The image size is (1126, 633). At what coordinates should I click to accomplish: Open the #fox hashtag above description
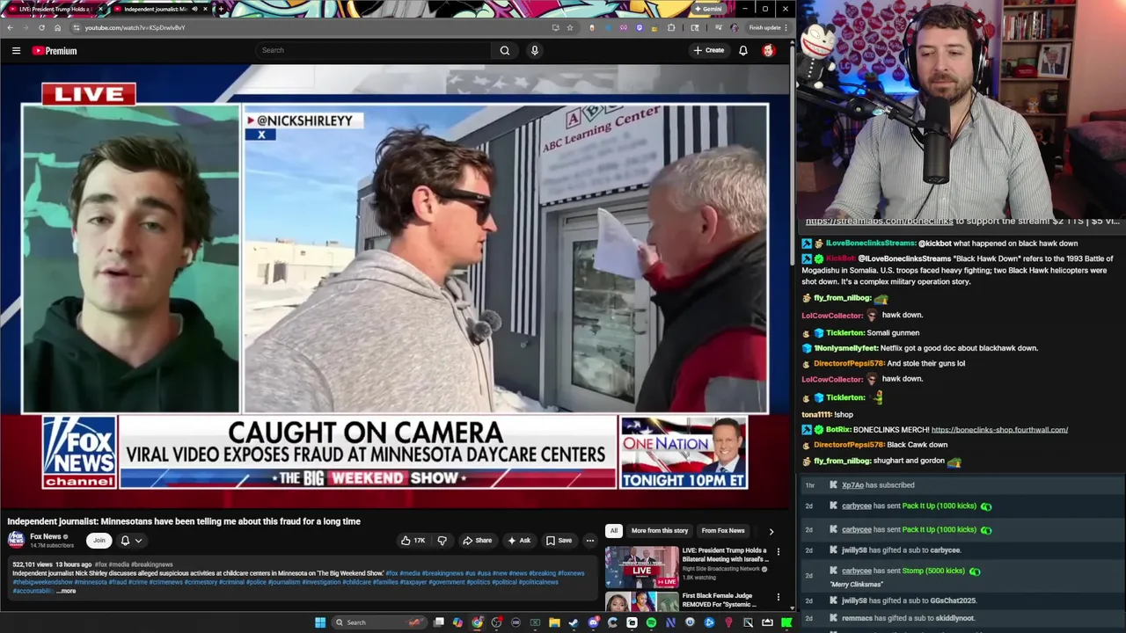(x=100, y=564)
